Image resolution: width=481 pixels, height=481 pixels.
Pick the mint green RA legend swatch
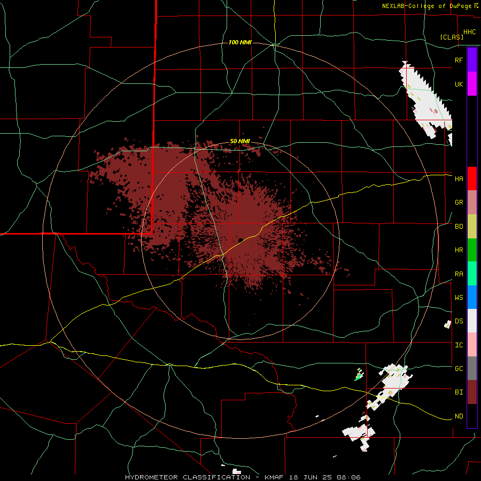point(472,274)
